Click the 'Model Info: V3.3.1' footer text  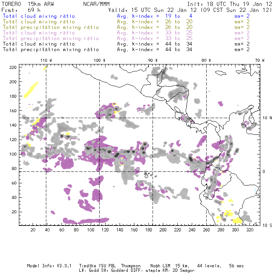(x=49, y=266)
